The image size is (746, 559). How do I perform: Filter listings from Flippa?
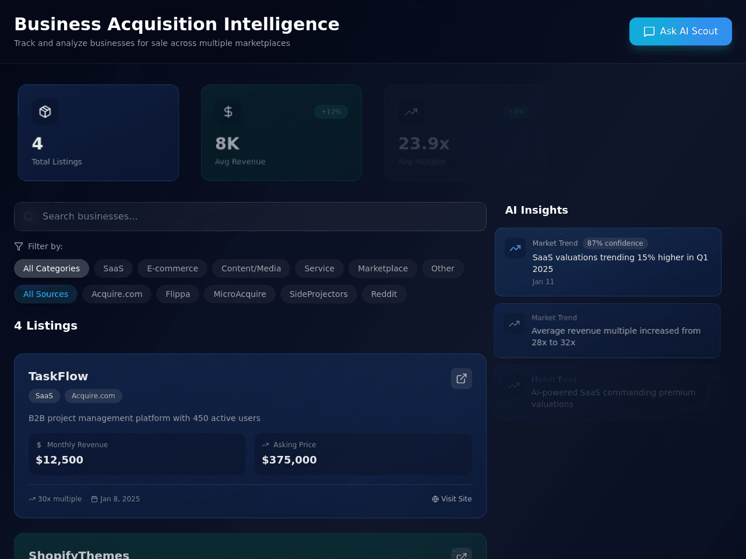coord(178,294)
